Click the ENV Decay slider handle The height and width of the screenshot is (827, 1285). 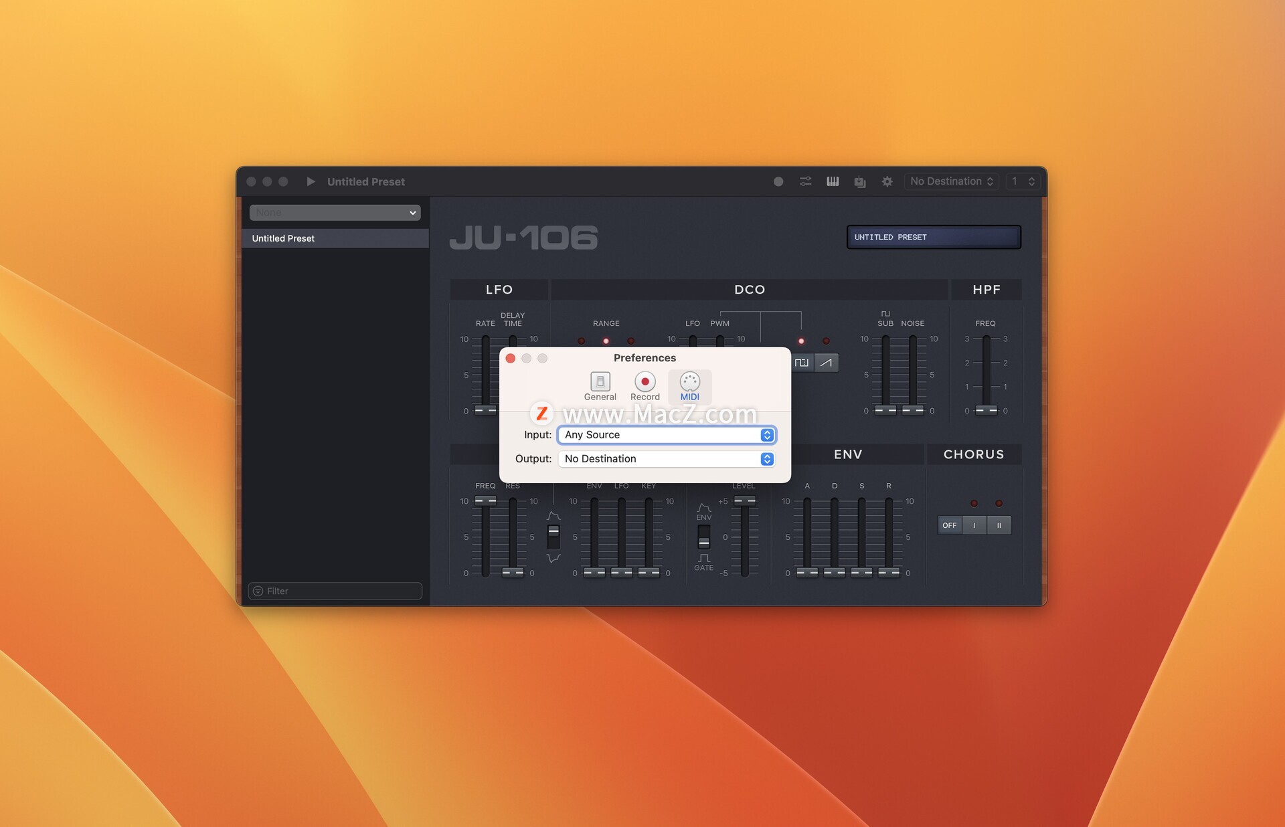coord(835,572)
